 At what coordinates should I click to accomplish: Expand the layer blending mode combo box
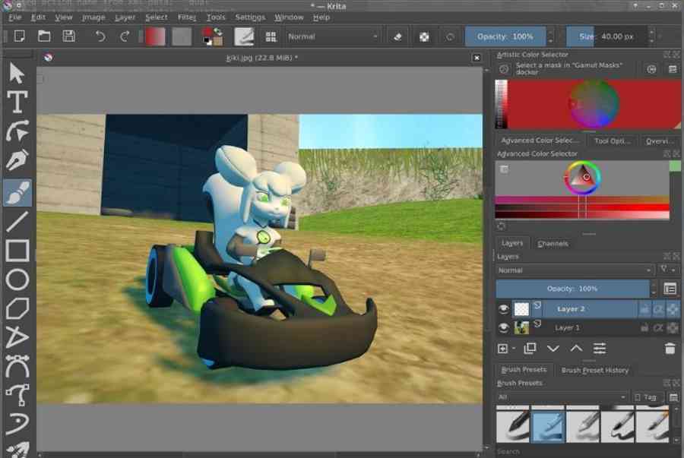point(575,270)
